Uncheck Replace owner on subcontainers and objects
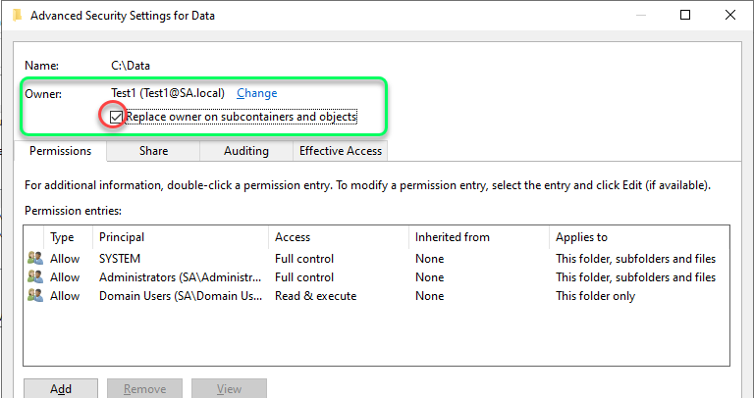Screen dimensions: 754x398 tap(116, 117)
